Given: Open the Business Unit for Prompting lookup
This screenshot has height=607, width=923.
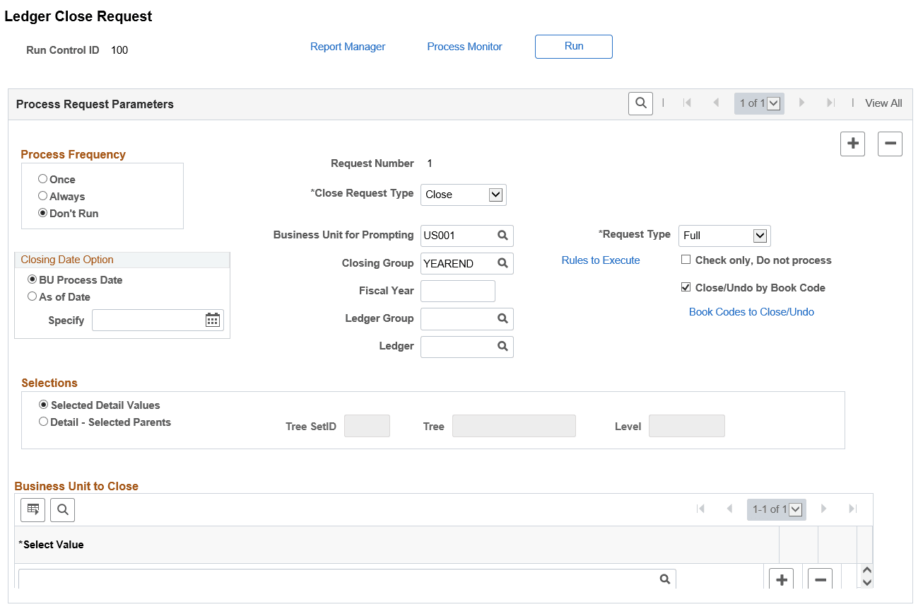Looking at the screenshot, I should 502,236.
